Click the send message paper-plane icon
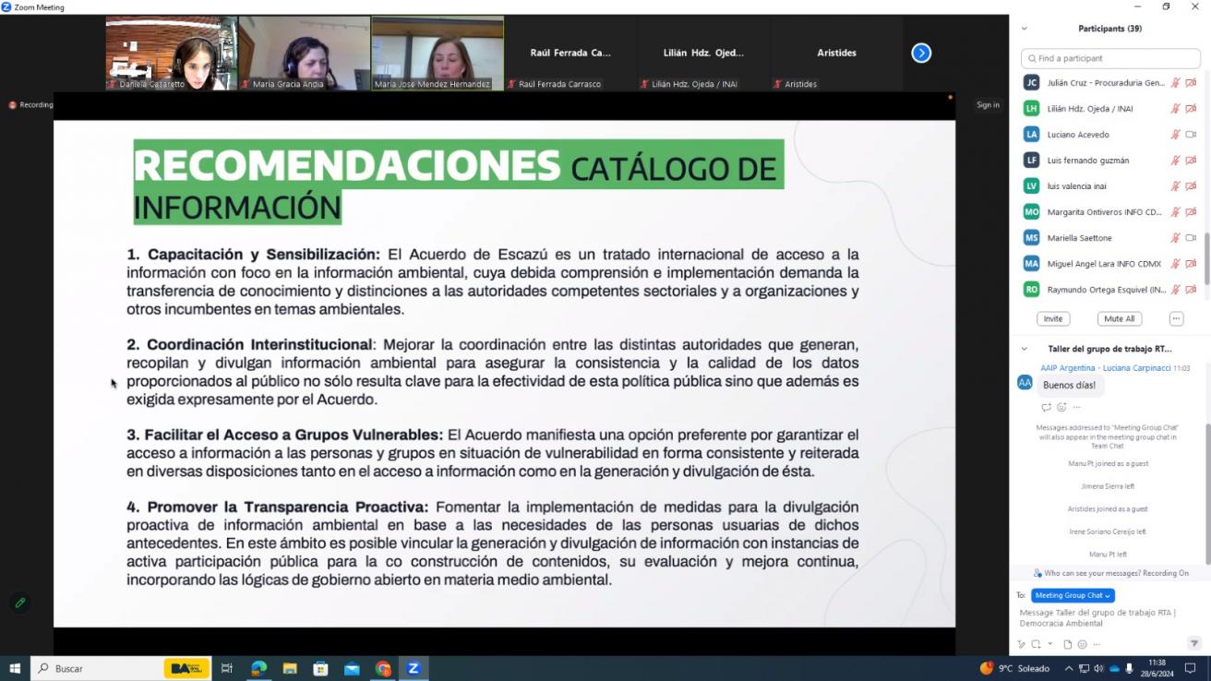1211x681 pixels. pyautogui.click(x=1194, y=644)
